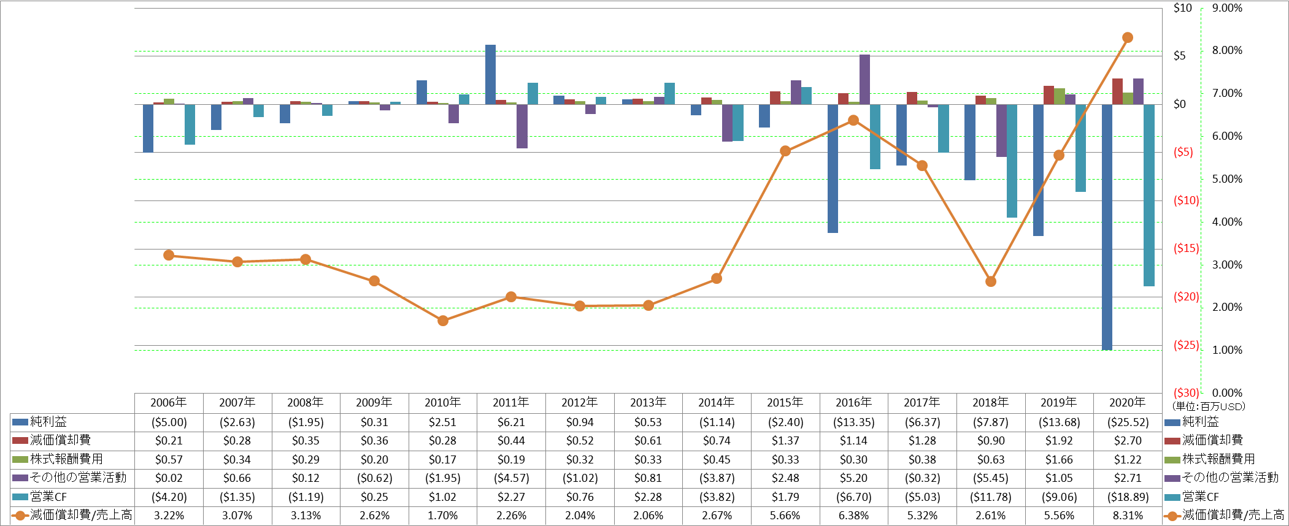The image size is (1289, 526).
Task: Click the 2006 ratio cell 3.22%
Action: (x=169, y=516)
